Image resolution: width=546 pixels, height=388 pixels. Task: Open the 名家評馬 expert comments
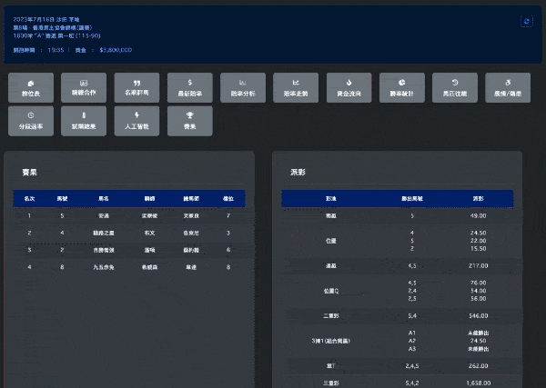(137, 87)
